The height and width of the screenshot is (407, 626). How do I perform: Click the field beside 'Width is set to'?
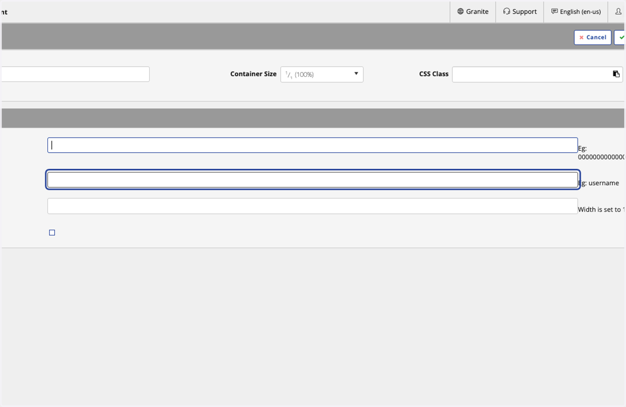coord(312,206)
